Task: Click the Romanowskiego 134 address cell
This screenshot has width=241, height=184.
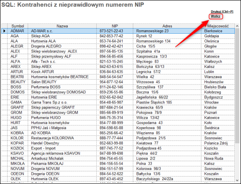Action: coord(167,41)
